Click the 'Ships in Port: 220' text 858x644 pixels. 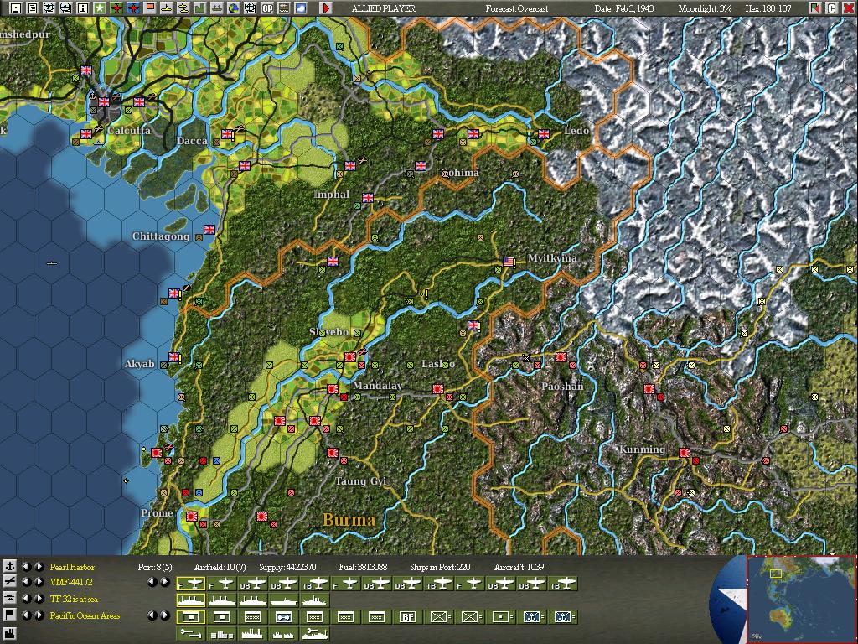[440, 567]
